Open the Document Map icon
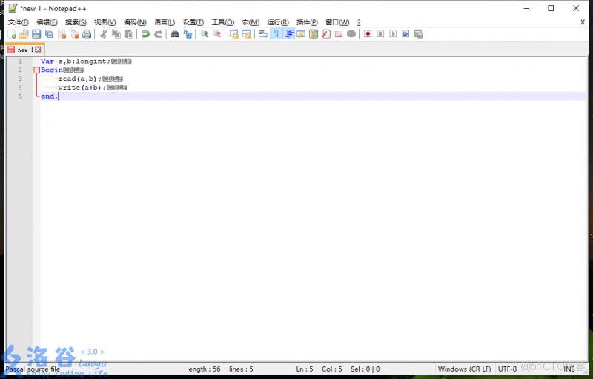The image size is (593, 379). (x=314, y=34)
